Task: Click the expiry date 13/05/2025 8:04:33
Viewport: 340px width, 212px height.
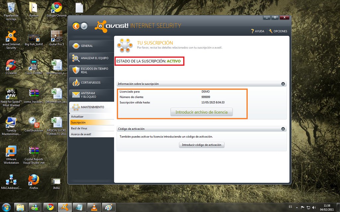Action: (x=213, y=102)
